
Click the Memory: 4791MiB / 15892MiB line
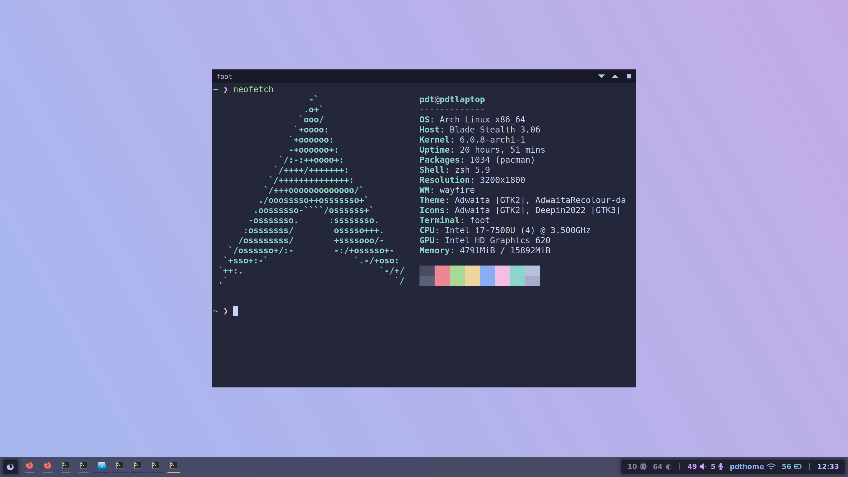(x=485, y=250)
